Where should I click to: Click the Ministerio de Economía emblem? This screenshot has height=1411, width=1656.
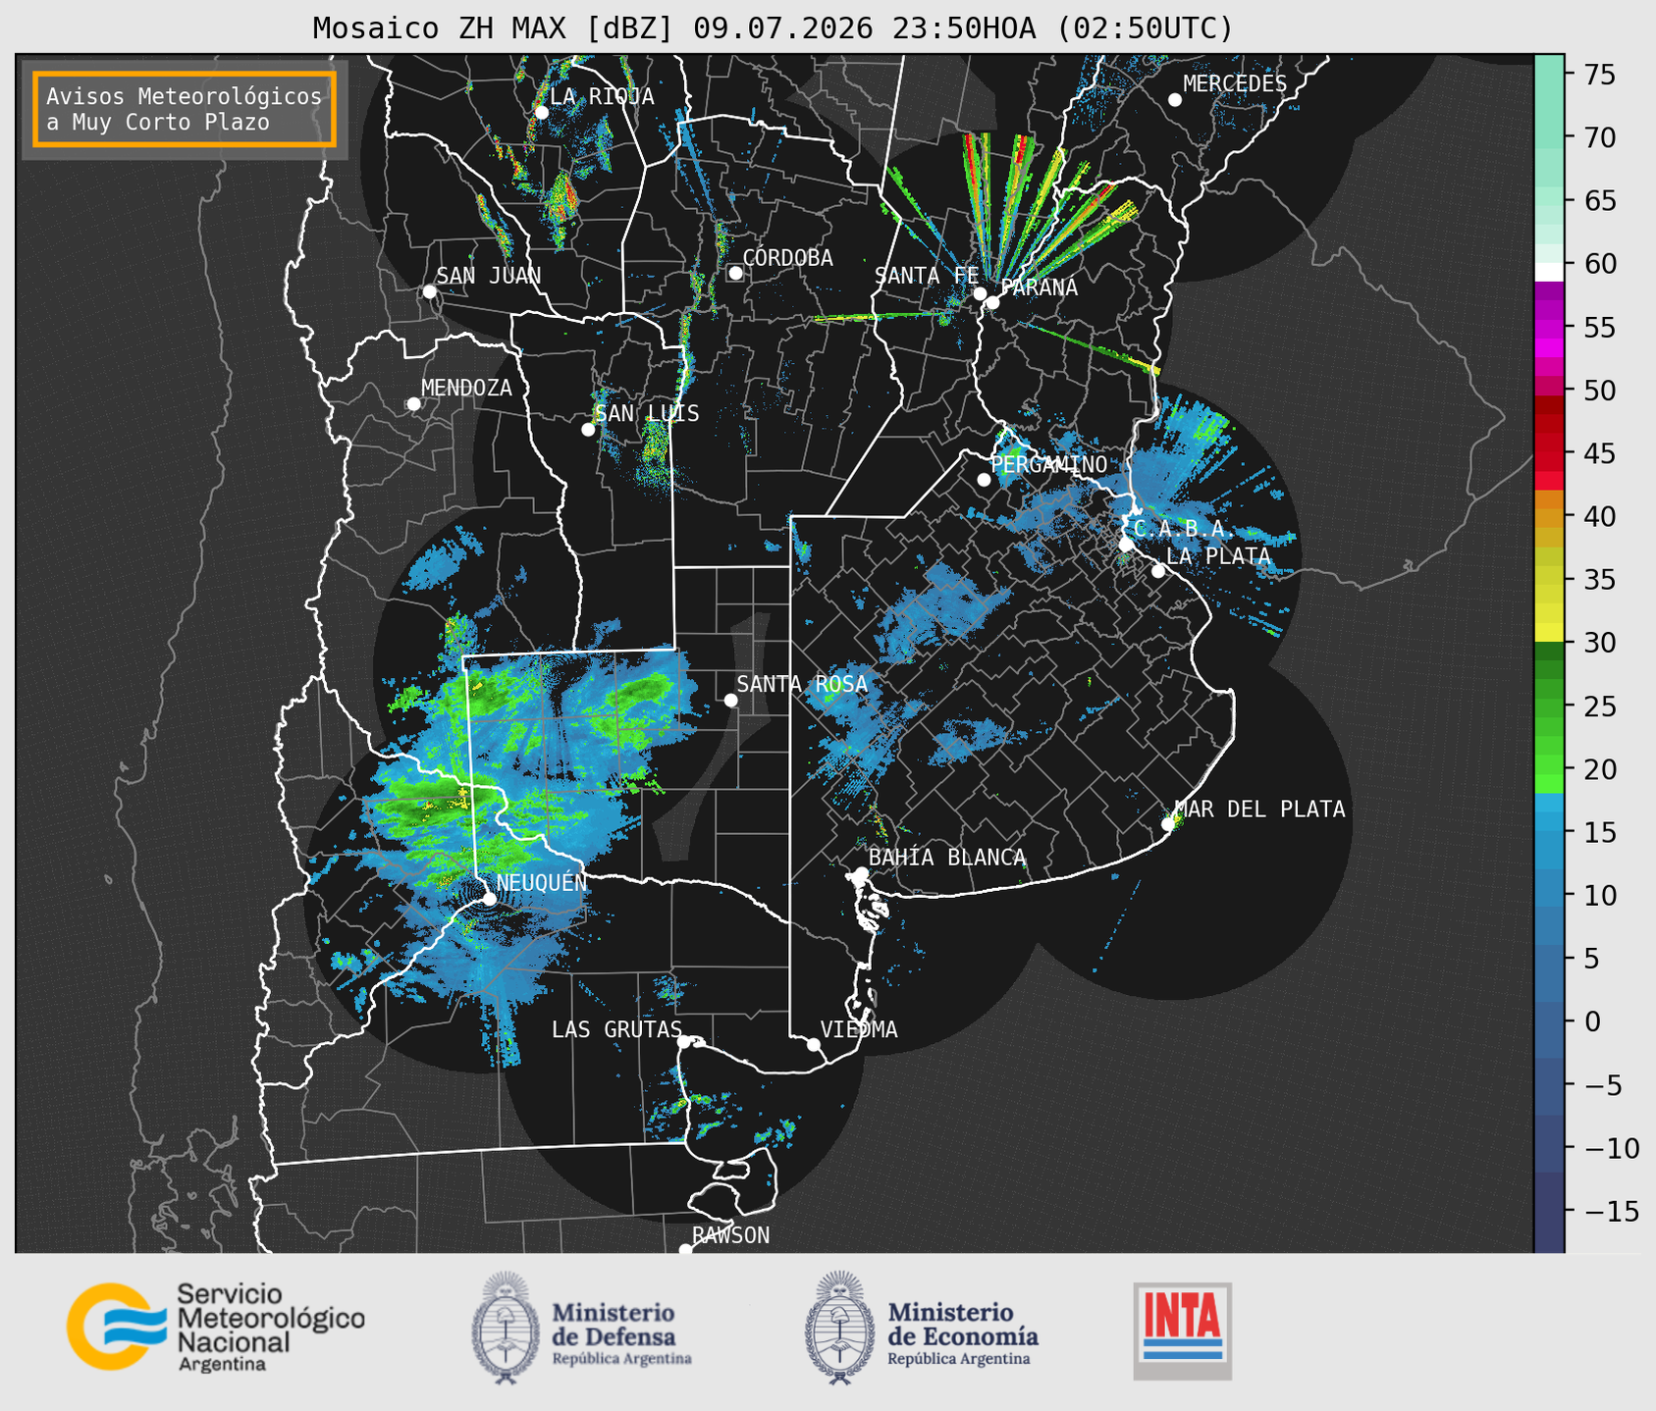[x=838, y=1329]
